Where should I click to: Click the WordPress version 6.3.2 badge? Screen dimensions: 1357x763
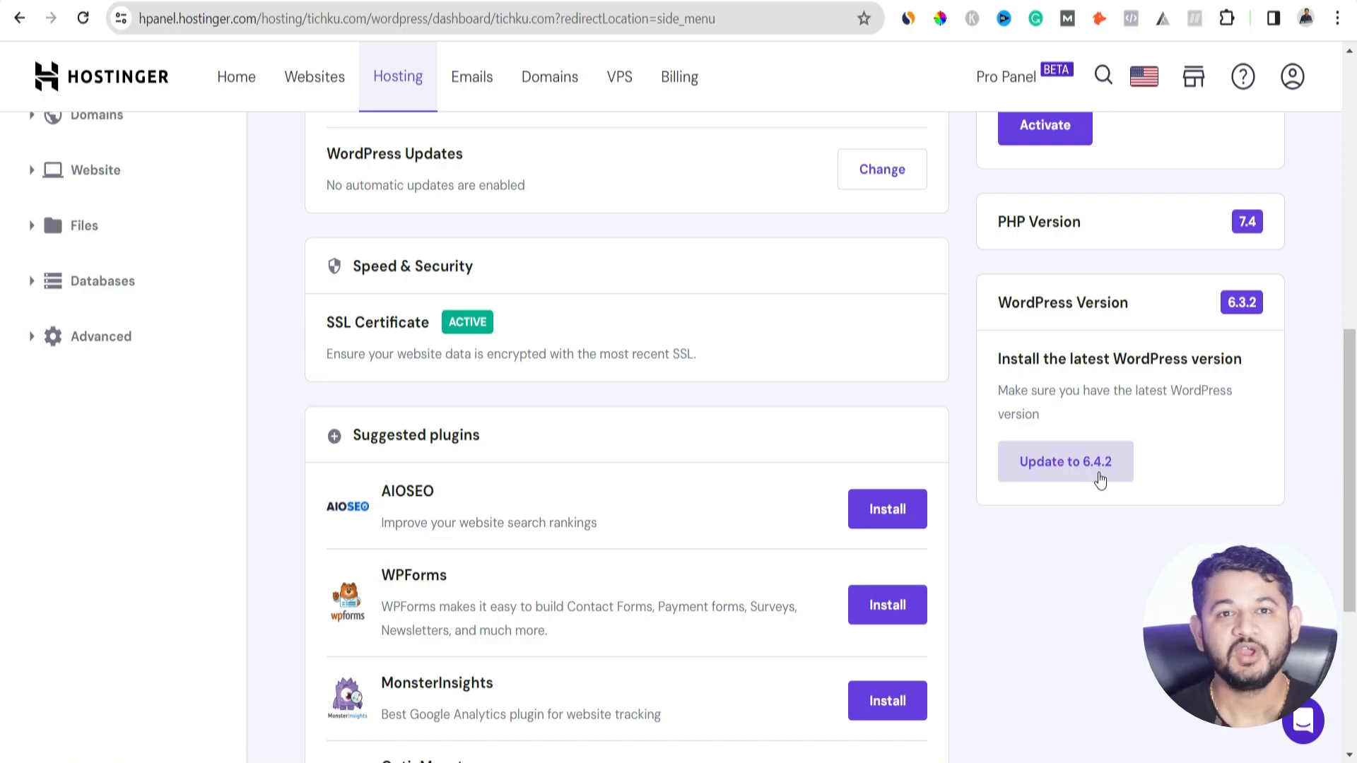[x=1241, y=302]
